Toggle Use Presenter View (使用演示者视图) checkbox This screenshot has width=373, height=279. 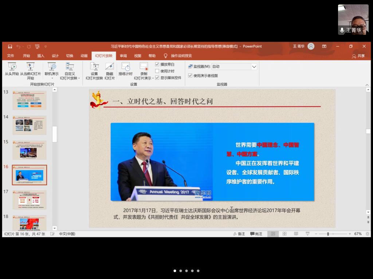coord(190,76)
